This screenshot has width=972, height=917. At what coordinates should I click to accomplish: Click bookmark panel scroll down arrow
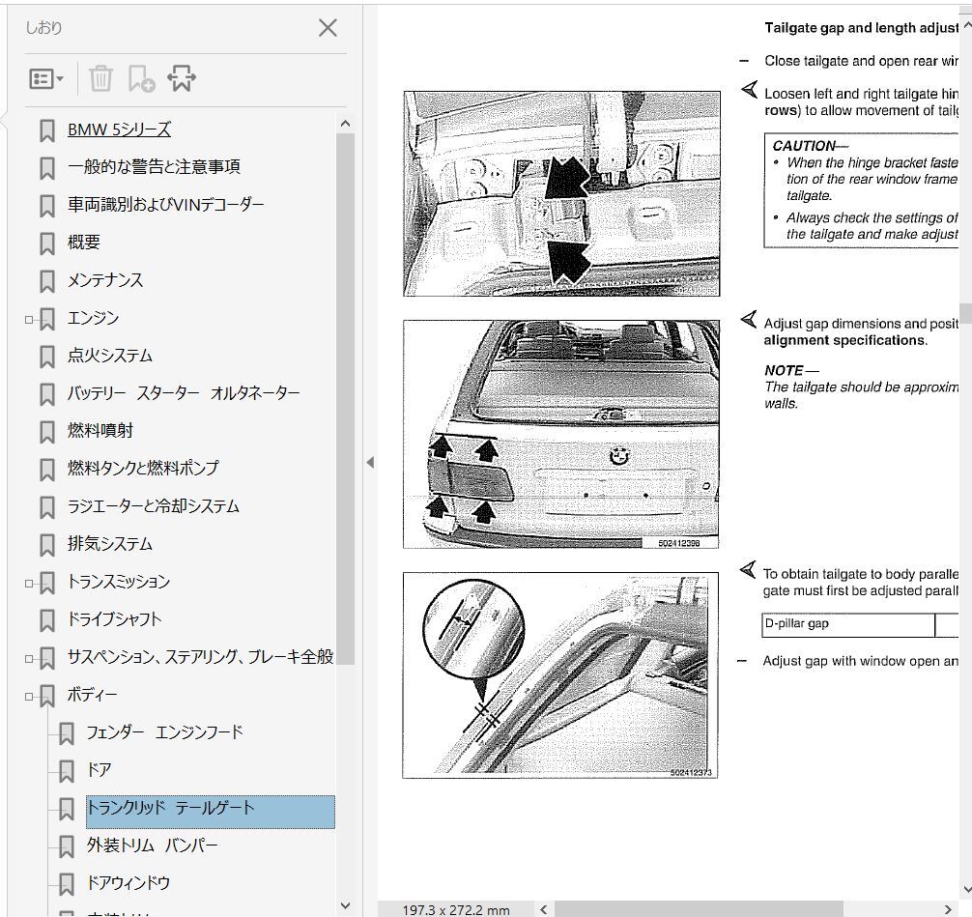click(345, 905)
